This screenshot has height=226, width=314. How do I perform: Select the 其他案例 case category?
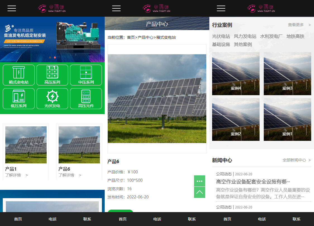[243, 44]
